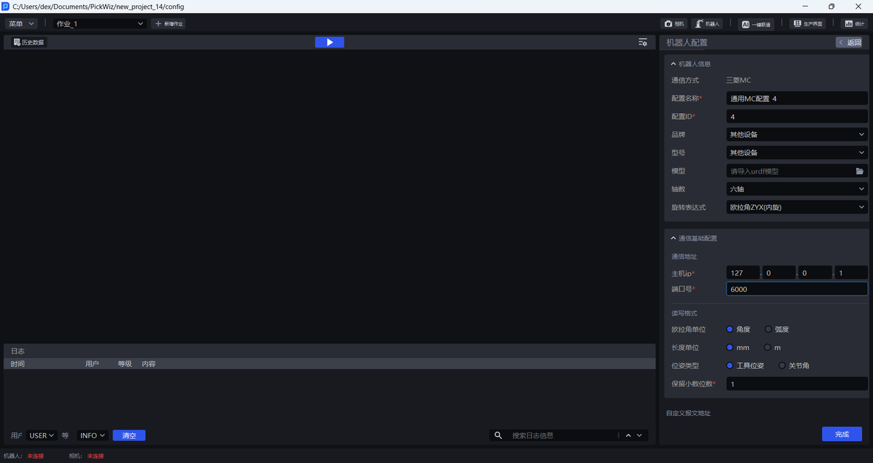Click the settings icon above the viewport
The height and width of the screenshot is (463, 873).
pos(642,42)
